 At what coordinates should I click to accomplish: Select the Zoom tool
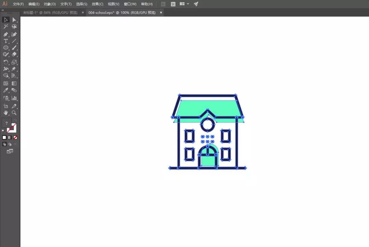tap(14, 113)
